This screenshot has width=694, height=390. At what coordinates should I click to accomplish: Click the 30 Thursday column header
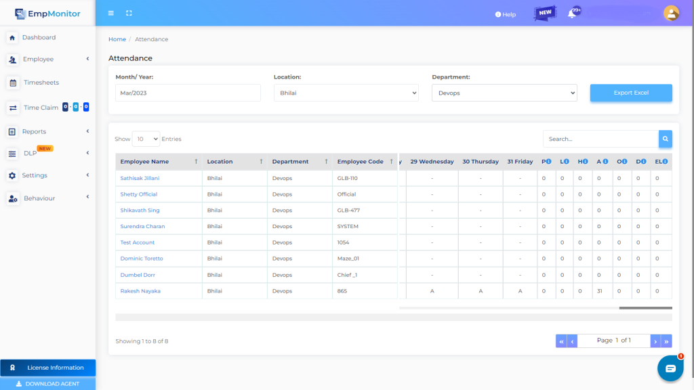(x=481, y=161)
